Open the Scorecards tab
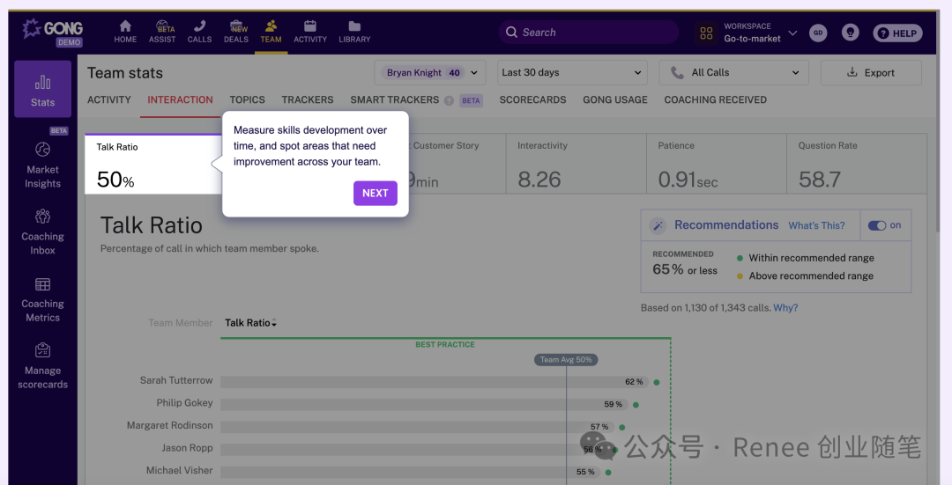 click(533, 100)
